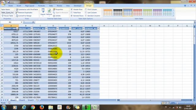Click the zoom in plus button
Image resolution: width=196 pixels, height=110 pixels.
click(194, 103)
